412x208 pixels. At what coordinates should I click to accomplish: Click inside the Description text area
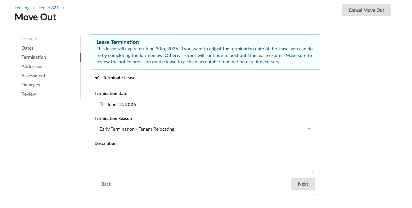[x=205, y=161]
